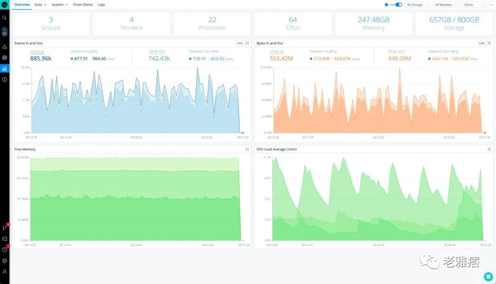Expand the System menu
Image resolution: width=496 pixels, height=284 pixels.
coord(59,5)
